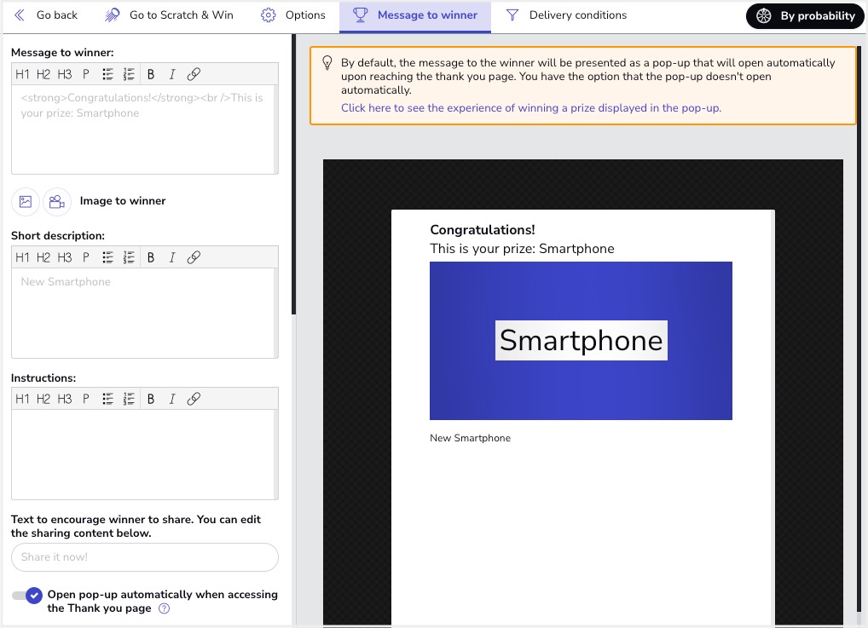The width and height of the screenshot is (868, 628).
Task: Apply bulleted list in Short description toolbar
Action: point(108,257)
